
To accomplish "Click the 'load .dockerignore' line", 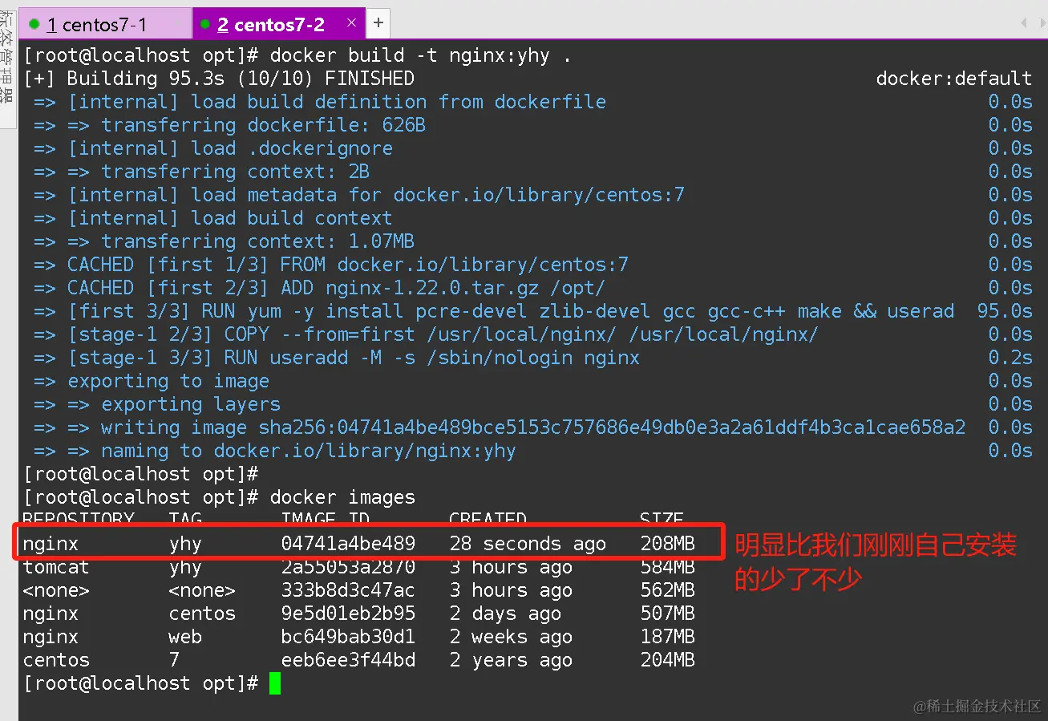I will click(x=213, y=148).
